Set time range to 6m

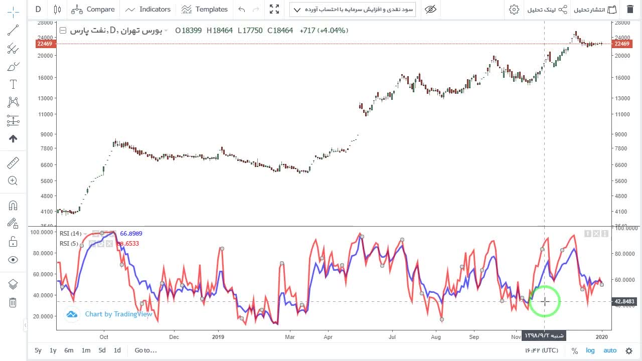[x=69, y=350]
